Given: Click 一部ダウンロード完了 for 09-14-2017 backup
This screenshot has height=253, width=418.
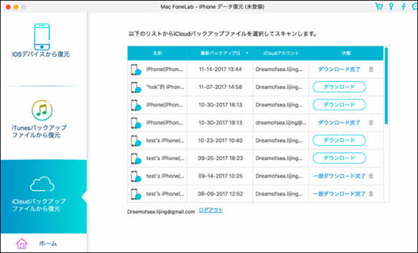Looking at the screenshot, I should coord(339,176).
